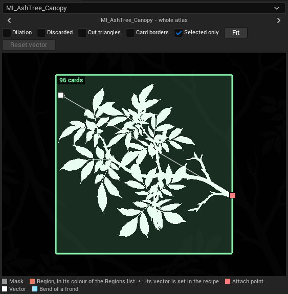Click the blue Bend of a frond swatch
This screenshot has width=288, height=294.
click(x=35, y=289)
